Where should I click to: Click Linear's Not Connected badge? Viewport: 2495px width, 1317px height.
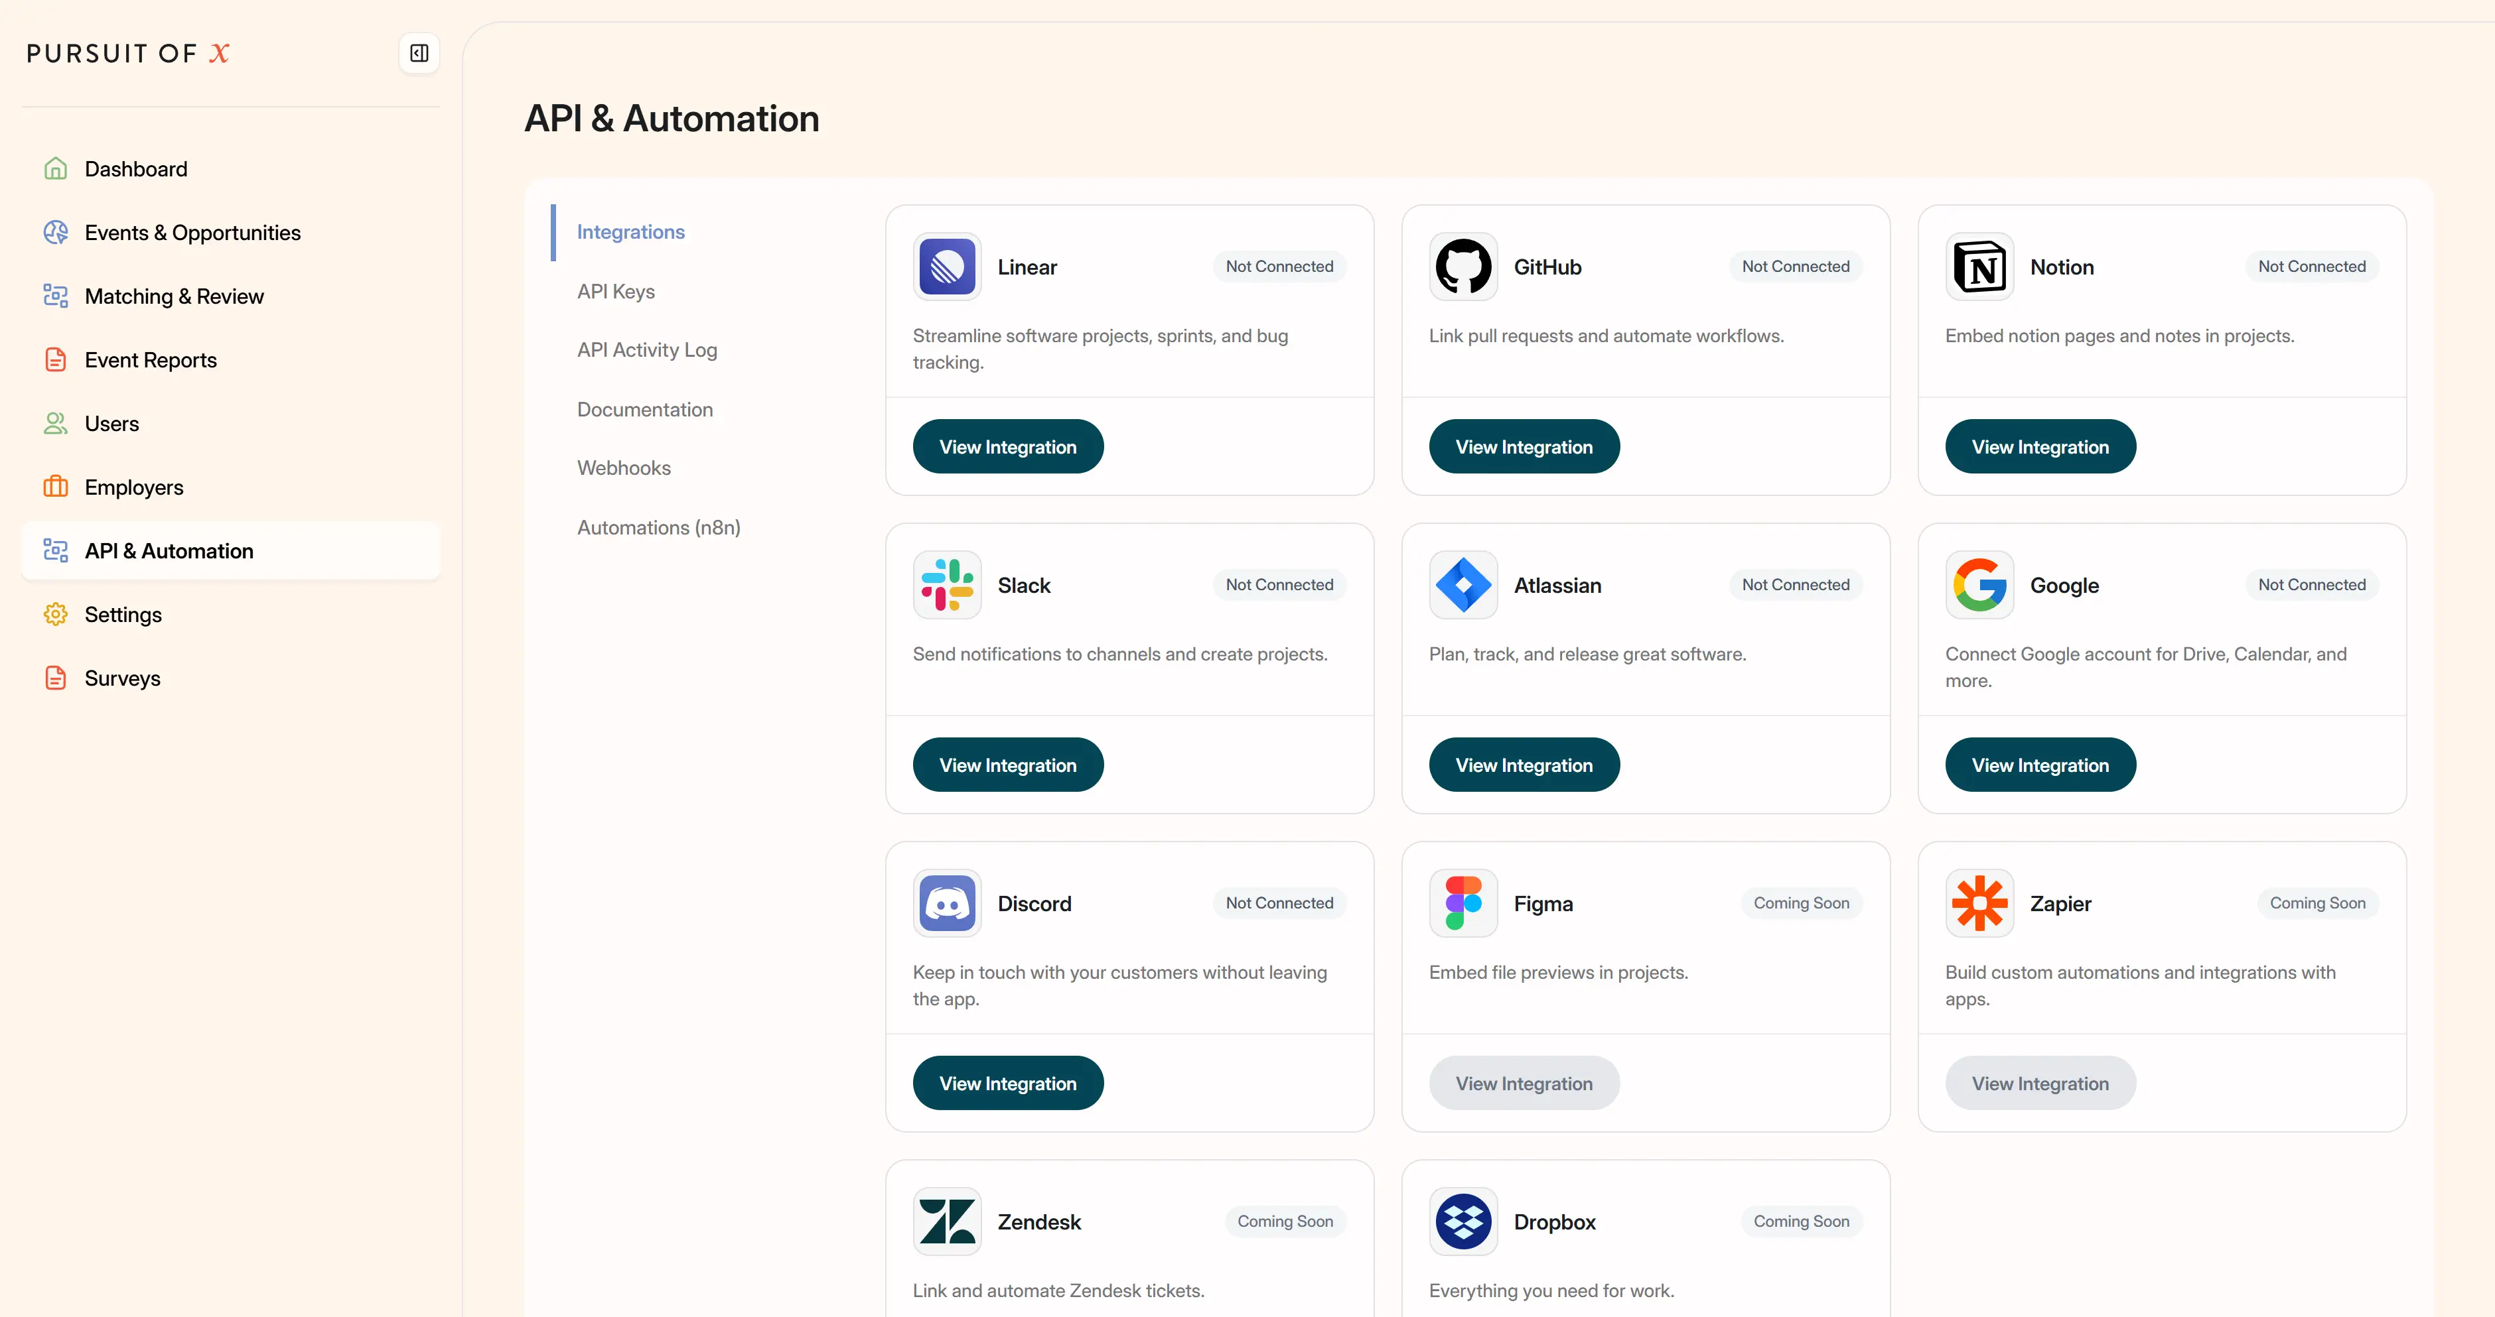1279,266
